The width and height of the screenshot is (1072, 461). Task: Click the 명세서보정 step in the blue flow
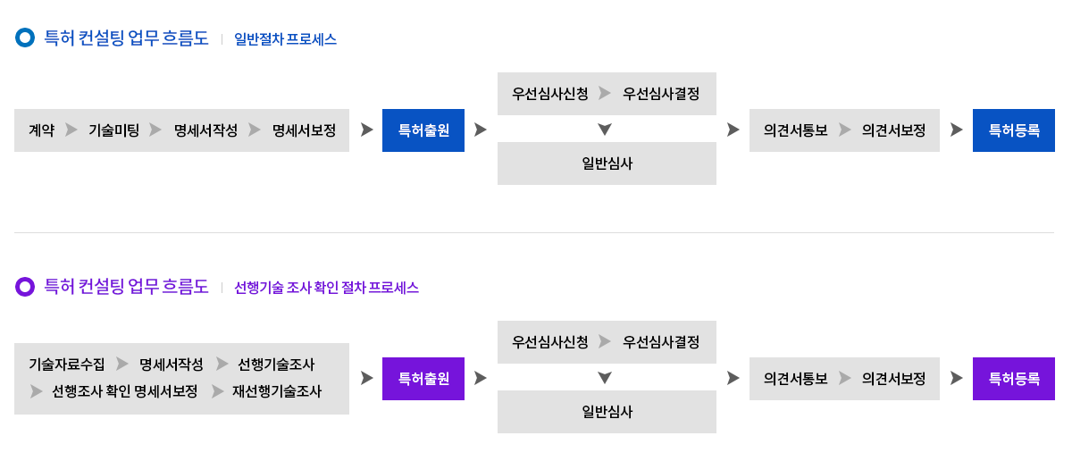(x=304, y=130)
